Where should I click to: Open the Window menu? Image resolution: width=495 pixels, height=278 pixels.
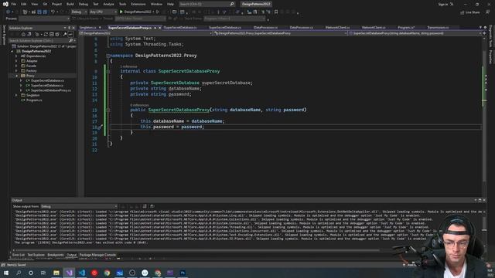156,4
